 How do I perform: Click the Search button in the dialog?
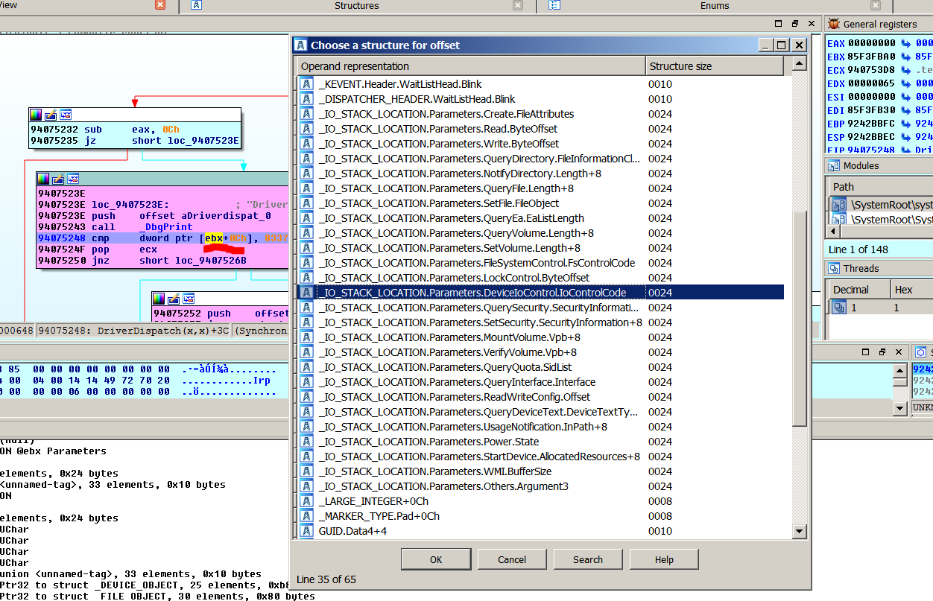pos(588,559)
